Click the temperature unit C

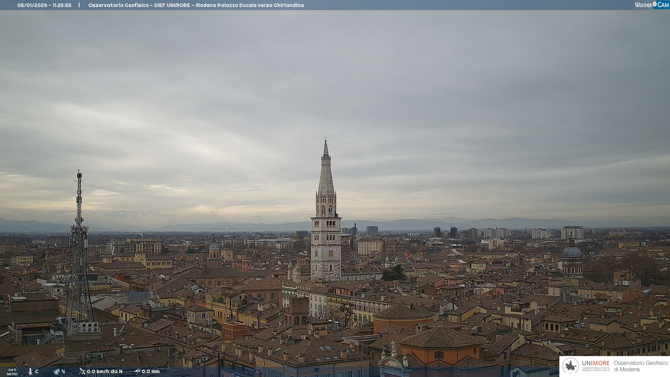pos(37,372)
